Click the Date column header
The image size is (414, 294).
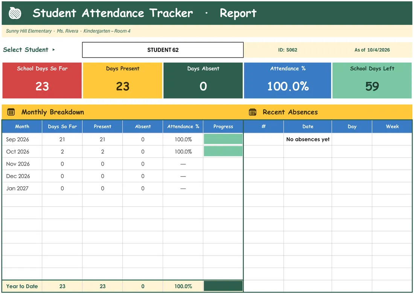pyautogui.click(x=308, y=126)
